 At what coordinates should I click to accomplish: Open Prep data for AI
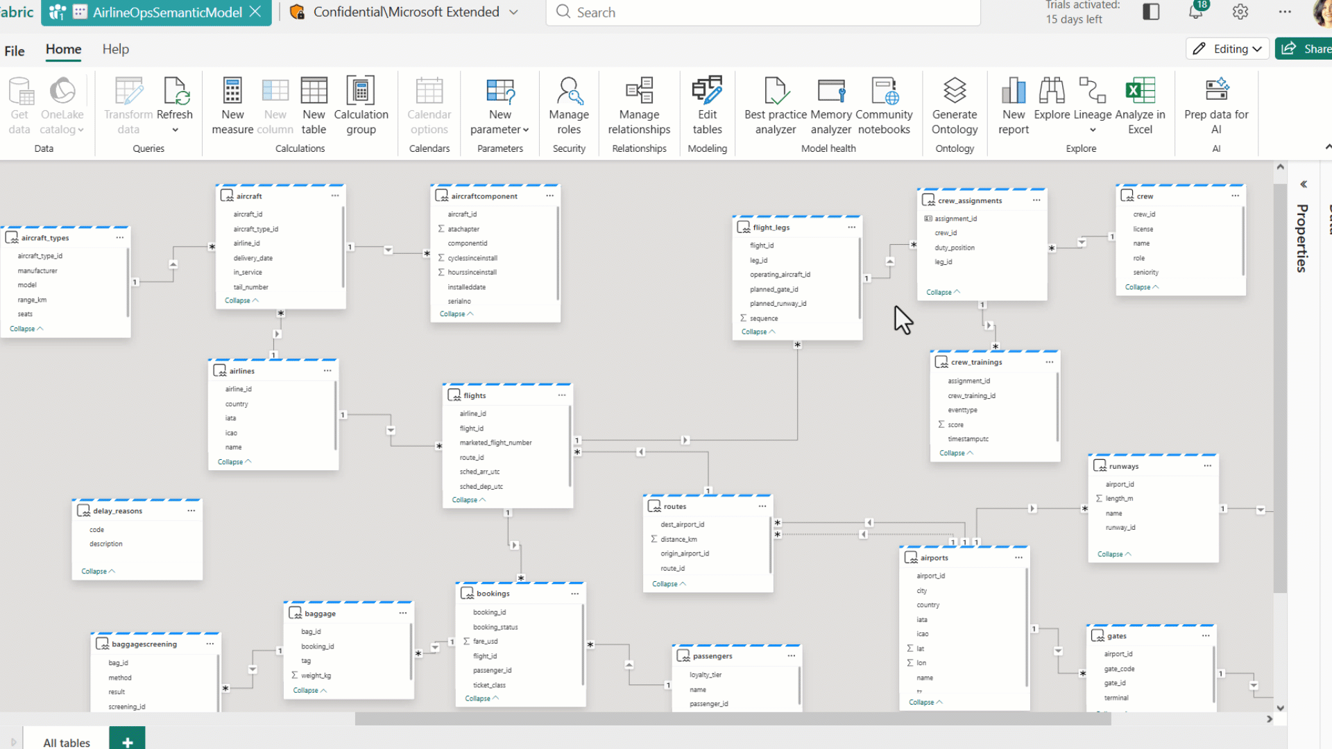coord(1215,104)
